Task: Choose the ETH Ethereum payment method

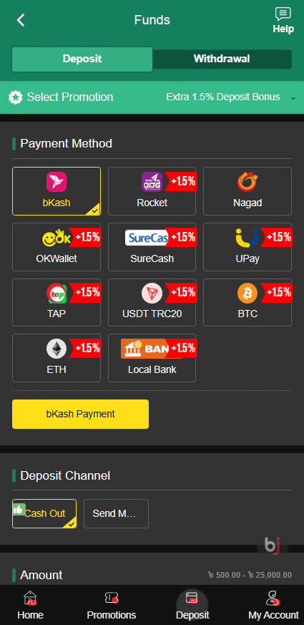Action: 57,357
